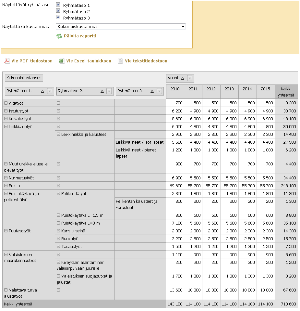Viewport: 300px width, 311px height.
Task: Open the Näytettävä kustannus dropdown
Action: [183, 27]
